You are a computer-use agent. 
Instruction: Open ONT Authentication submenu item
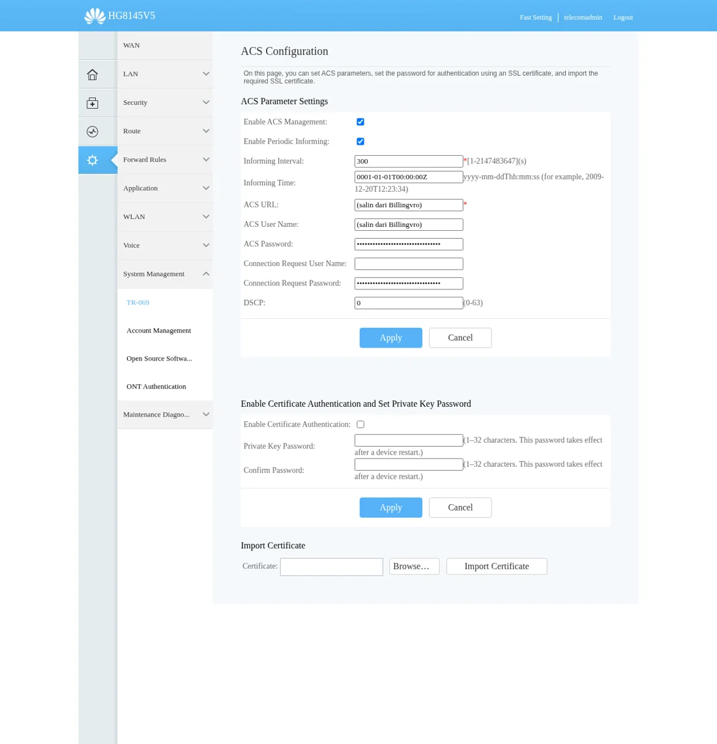[156, 386]
